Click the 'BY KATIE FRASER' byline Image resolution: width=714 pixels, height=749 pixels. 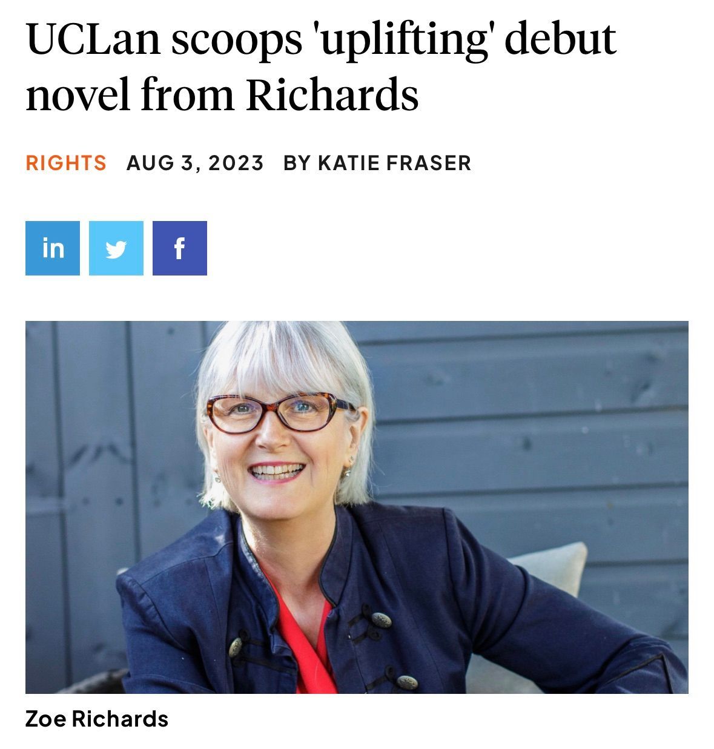coord(377,163)
